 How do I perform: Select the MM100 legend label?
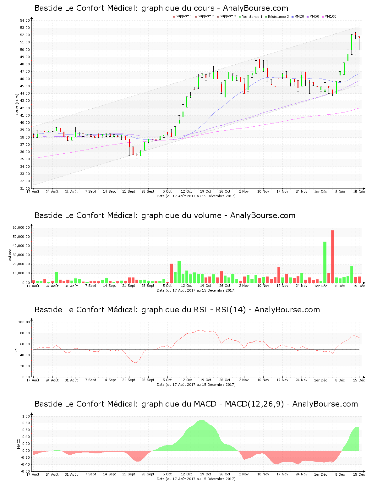coord(331,16)
